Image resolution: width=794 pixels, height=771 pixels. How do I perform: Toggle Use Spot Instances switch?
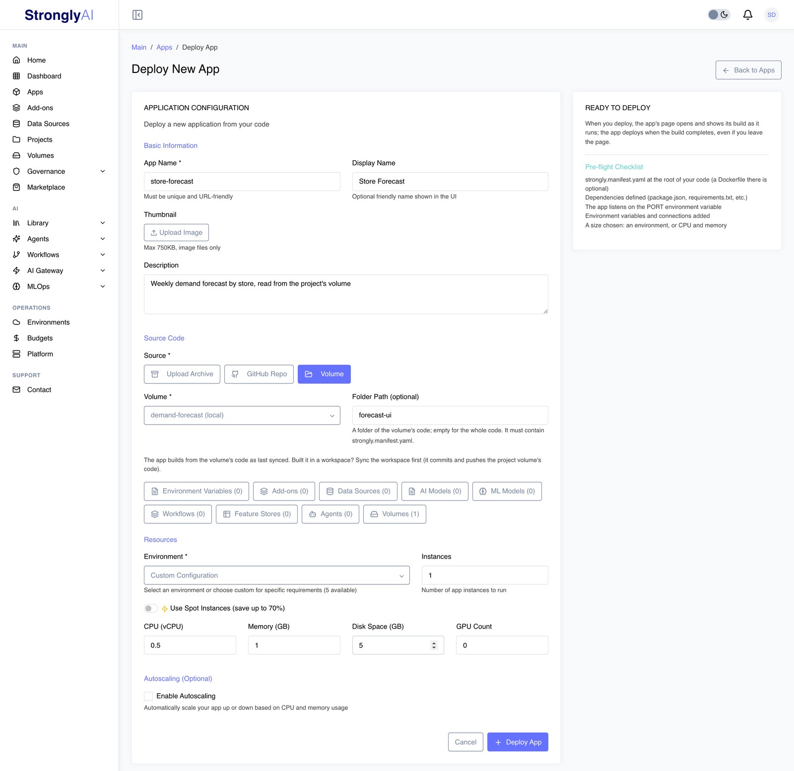pos(150,608)
